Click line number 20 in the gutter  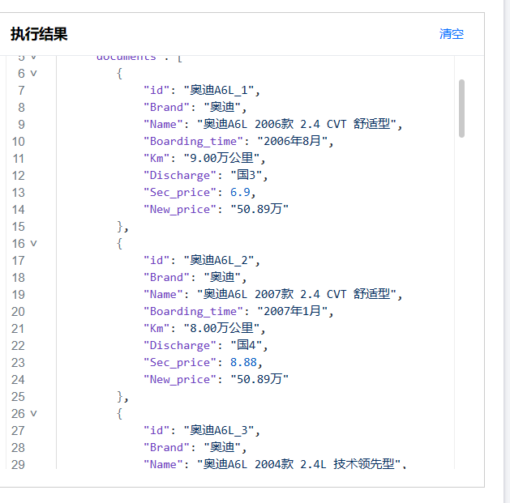pyautogui.click(x=18, y=311)
